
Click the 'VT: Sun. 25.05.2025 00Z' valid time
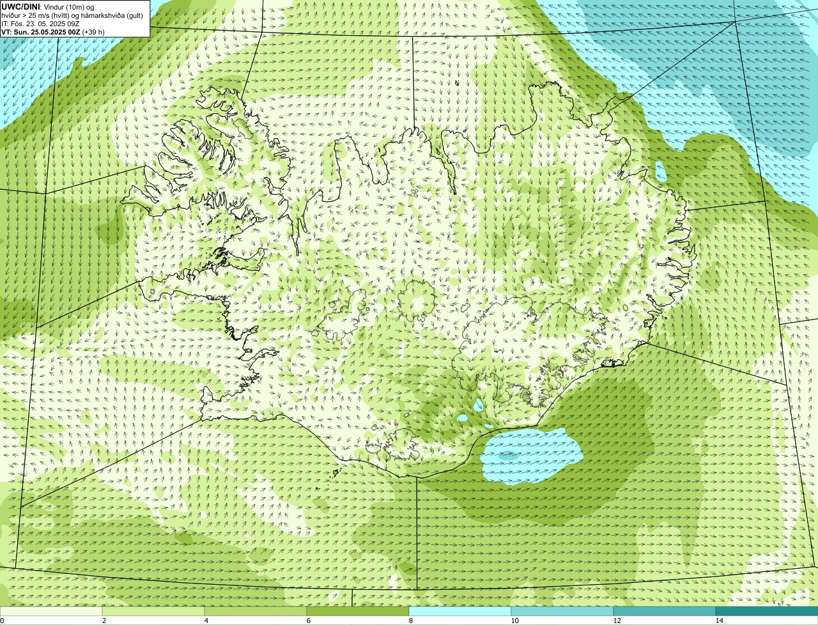41,32
